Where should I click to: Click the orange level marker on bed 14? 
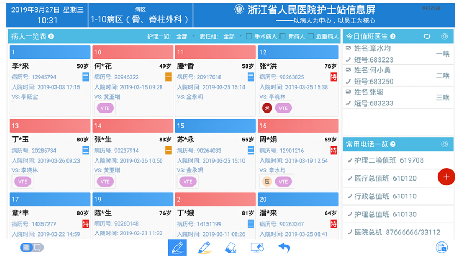pos(168,151)
